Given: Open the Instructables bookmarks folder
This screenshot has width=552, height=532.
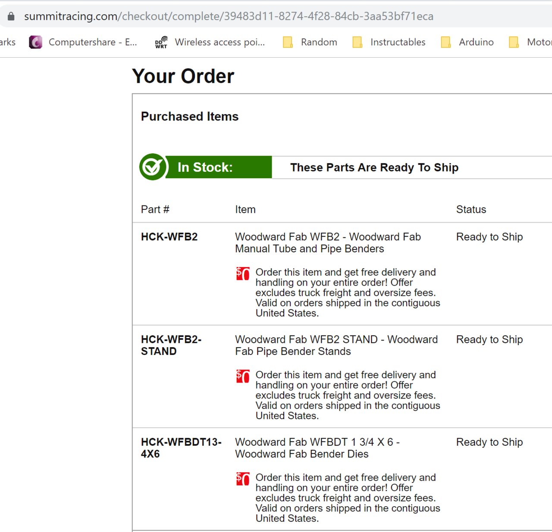Looking at the screenshot, I should (389, 42).
